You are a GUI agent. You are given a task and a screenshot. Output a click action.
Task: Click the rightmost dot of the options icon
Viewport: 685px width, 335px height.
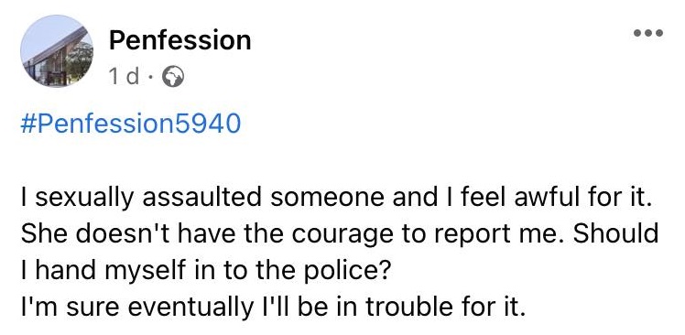pos(659,33)
